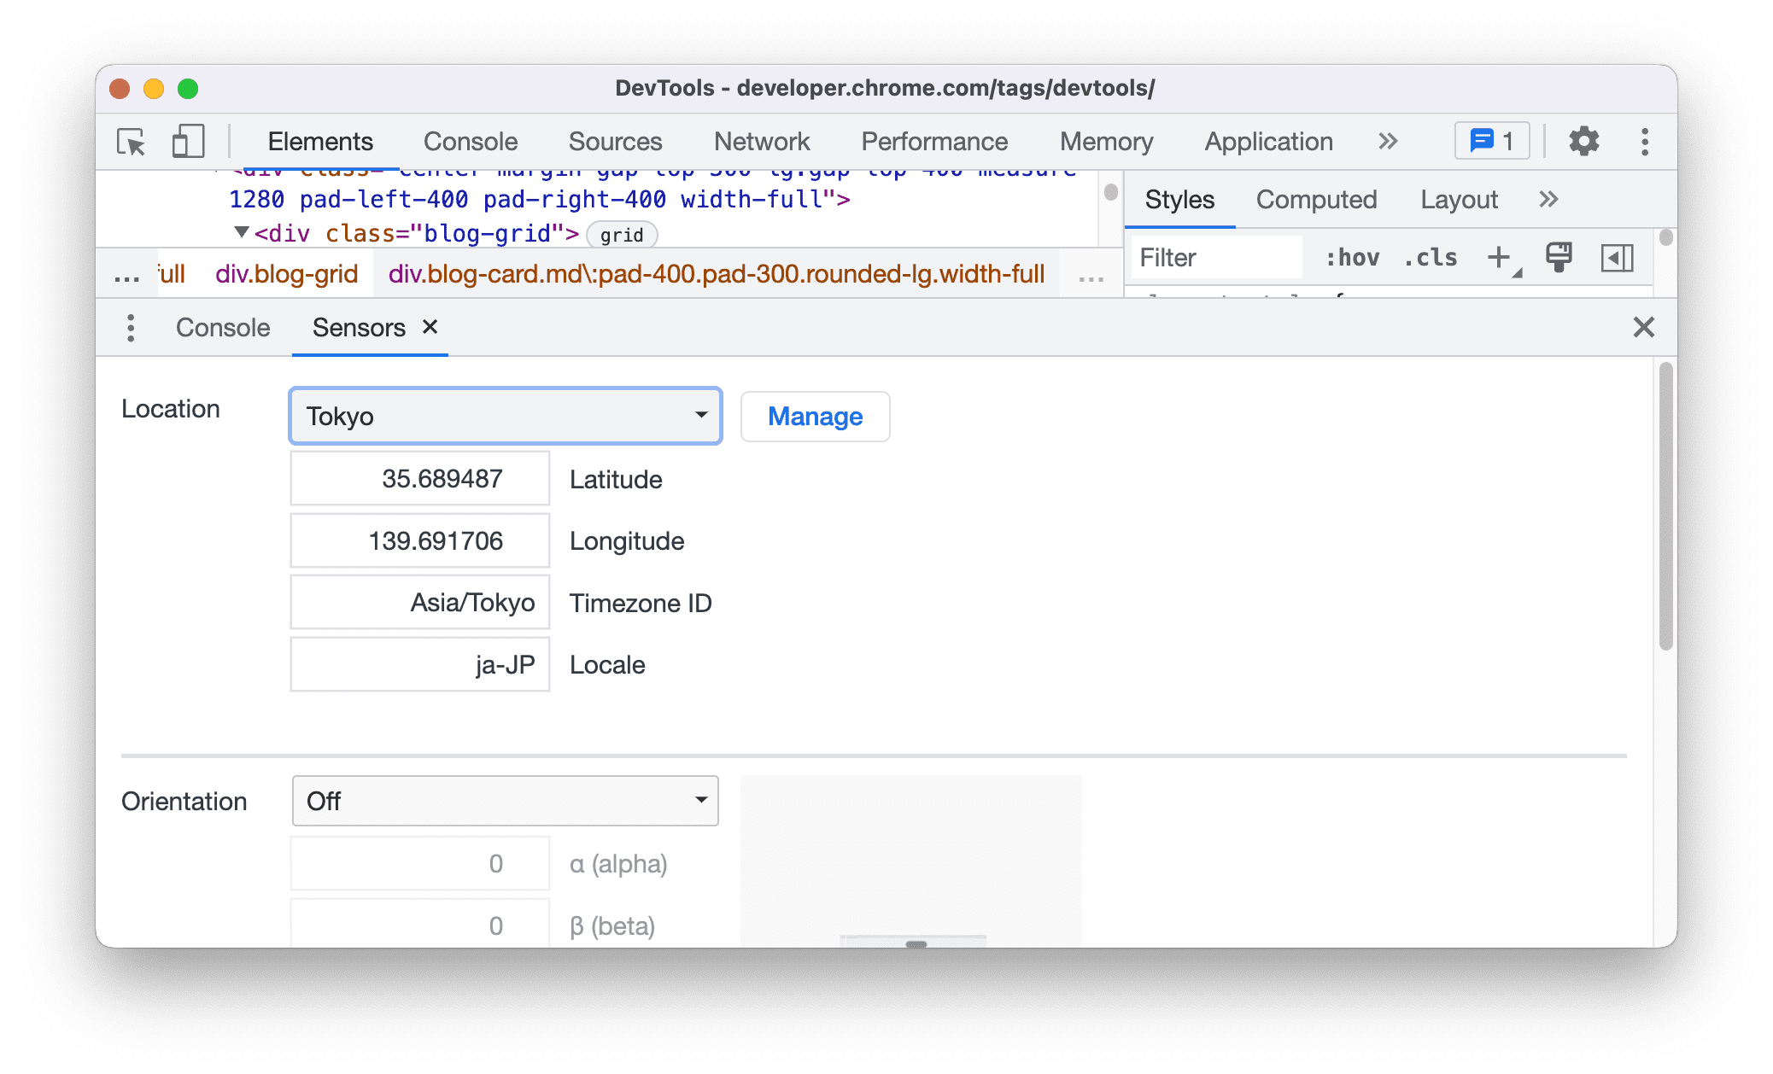Click the three-dot overflow menu icon
The width and height of the screenshot is (1773, 1074).
[1642, 142]
